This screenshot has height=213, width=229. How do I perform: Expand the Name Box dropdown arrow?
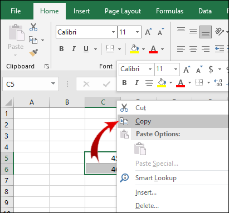[53, 83]
